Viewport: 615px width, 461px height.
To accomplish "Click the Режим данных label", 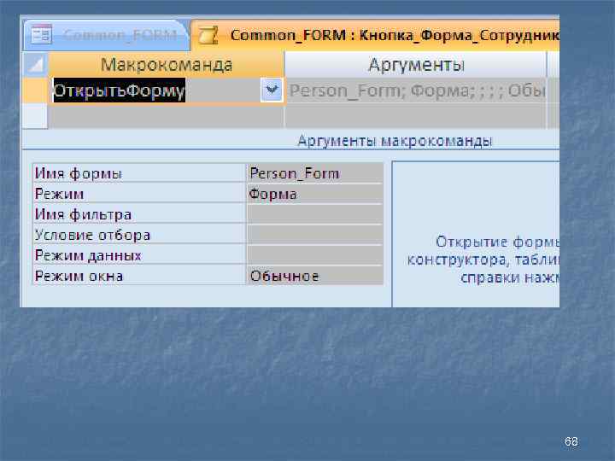I will click(x=88, y=255).
